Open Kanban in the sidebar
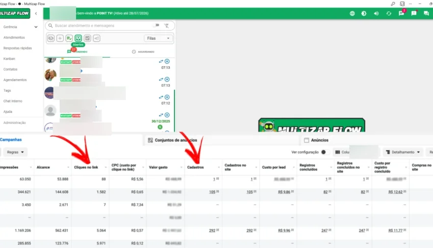This screenshot has height=248, width=433. pos(9,59)
